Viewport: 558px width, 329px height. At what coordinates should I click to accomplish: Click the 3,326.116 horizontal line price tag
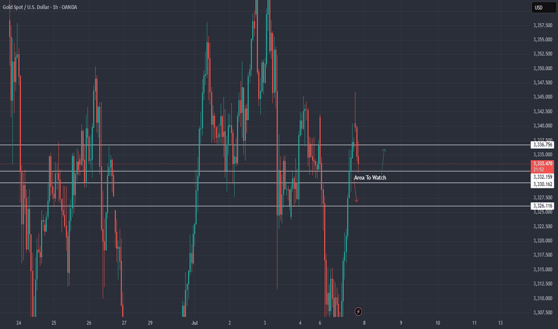pos(542,206)
